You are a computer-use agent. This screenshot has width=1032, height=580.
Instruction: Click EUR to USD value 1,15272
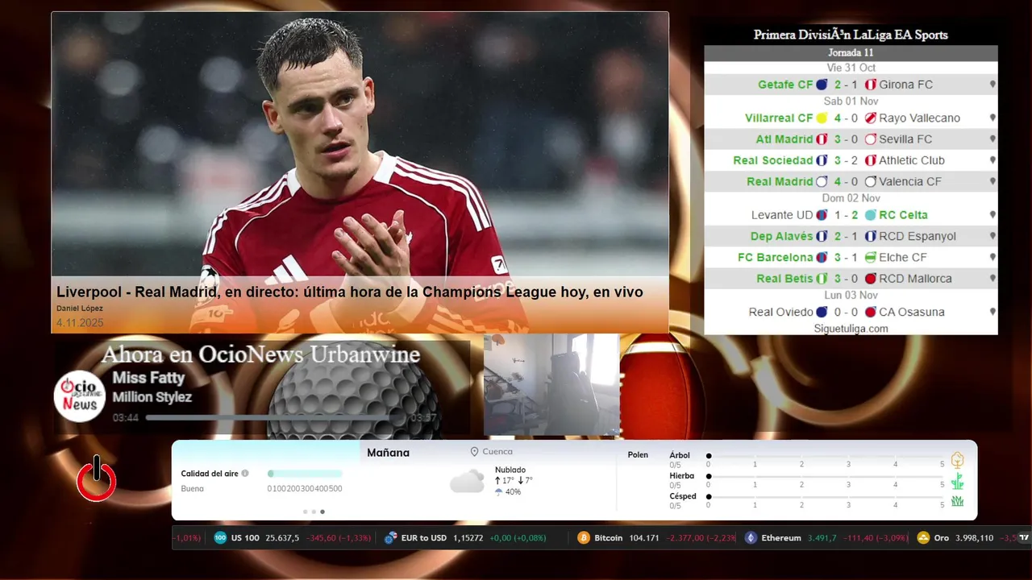468,538
